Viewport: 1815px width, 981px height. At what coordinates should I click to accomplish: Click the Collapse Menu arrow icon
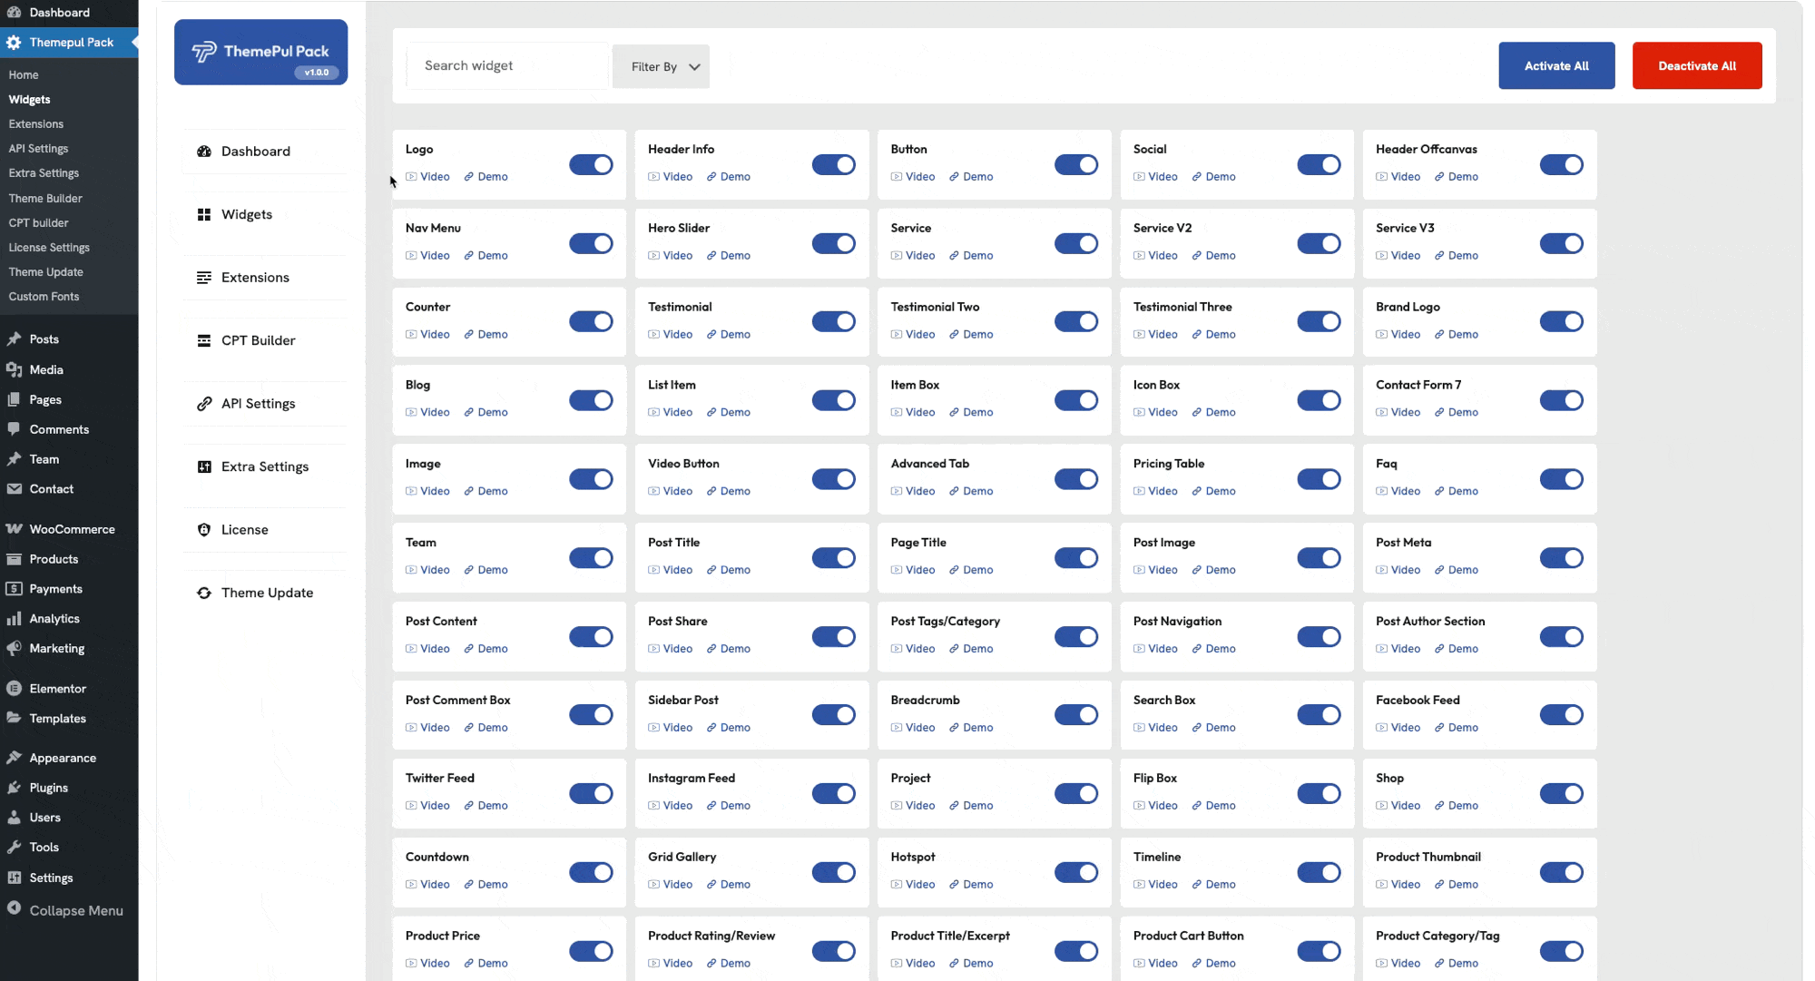coord(14,908)
